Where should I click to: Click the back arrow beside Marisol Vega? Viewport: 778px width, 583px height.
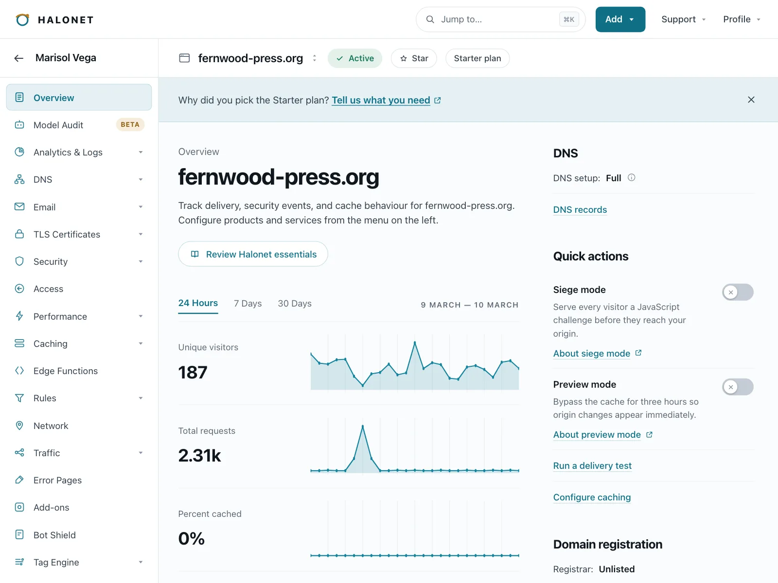tap(19, 58)
